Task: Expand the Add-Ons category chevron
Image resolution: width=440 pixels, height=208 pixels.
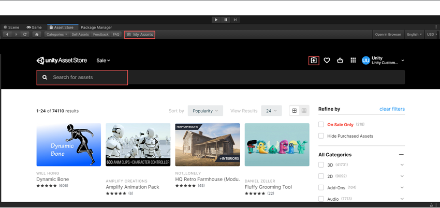Action: pyautogui.click(x=402, y=187)
